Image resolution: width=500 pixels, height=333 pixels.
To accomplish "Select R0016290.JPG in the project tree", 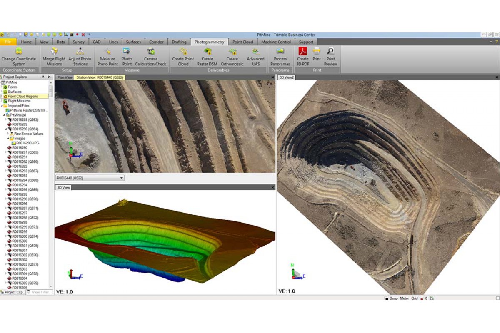I will [x=27, y=143].
